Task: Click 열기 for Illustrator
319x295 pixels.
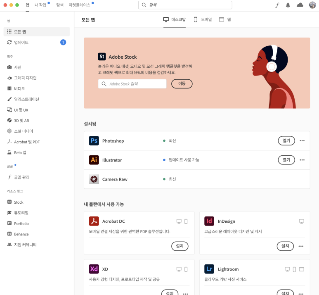Action: (286, 160)
